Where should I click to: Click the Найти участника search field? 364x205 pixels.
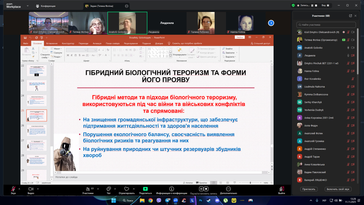[326, 25]
